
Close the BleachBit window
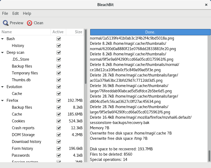(x=206, y=5)
